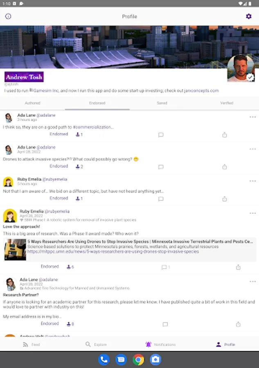Switch to the Saved tab

[x=162, y=103]
